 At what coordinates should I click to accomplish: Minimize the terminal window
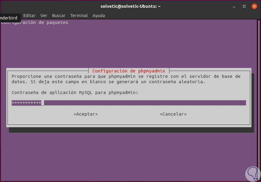click(234, 6)
